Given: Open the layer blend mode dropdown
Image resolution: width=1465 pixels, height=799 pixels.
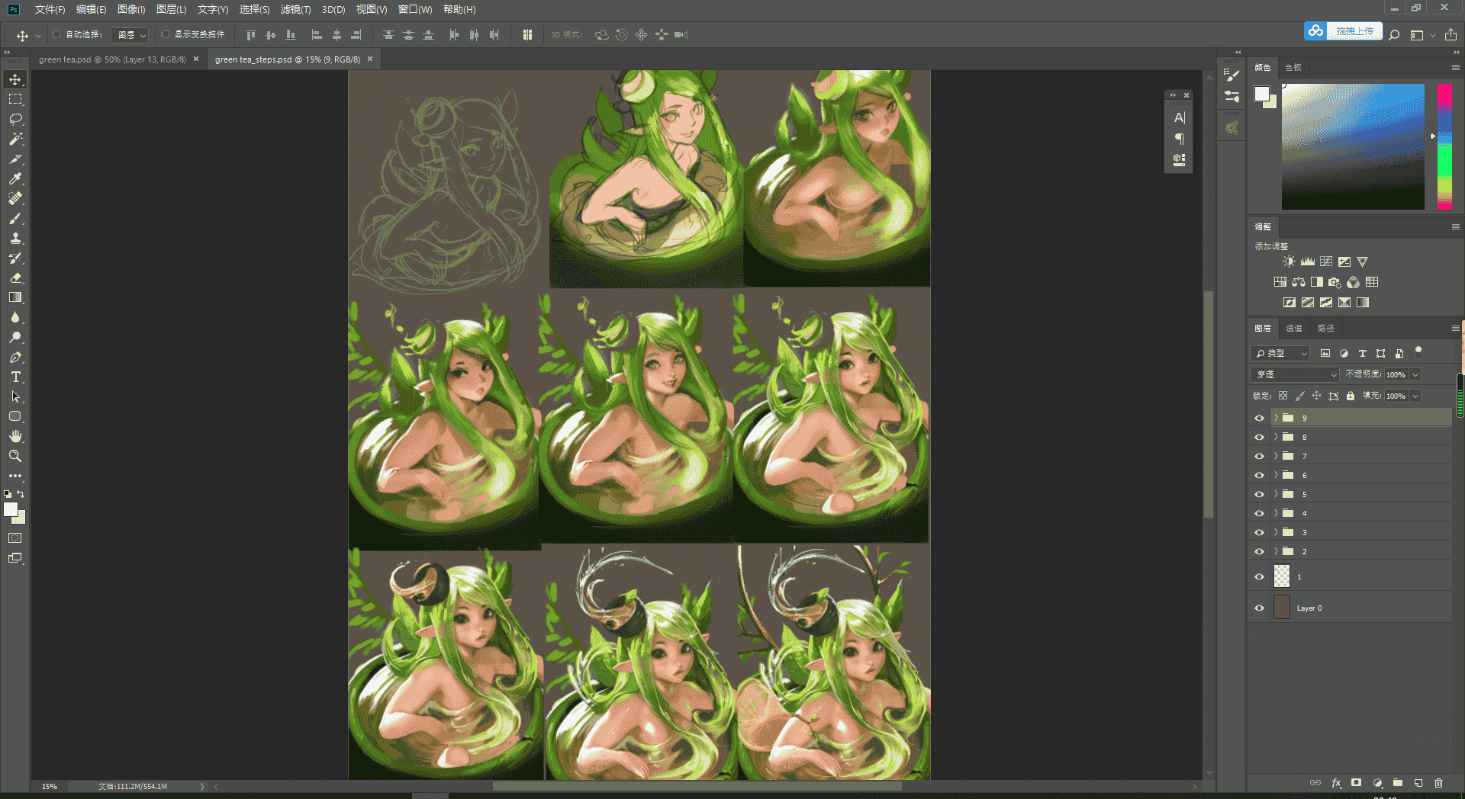Looking at the screenshot, I should coord(1295,374).
